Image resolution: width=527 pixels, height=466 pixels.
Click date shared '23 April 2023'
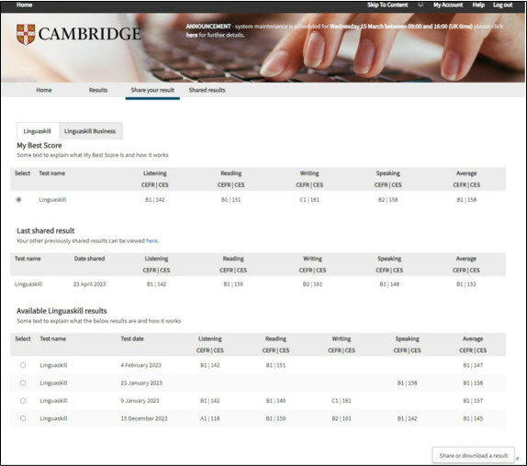coord(89,284)
